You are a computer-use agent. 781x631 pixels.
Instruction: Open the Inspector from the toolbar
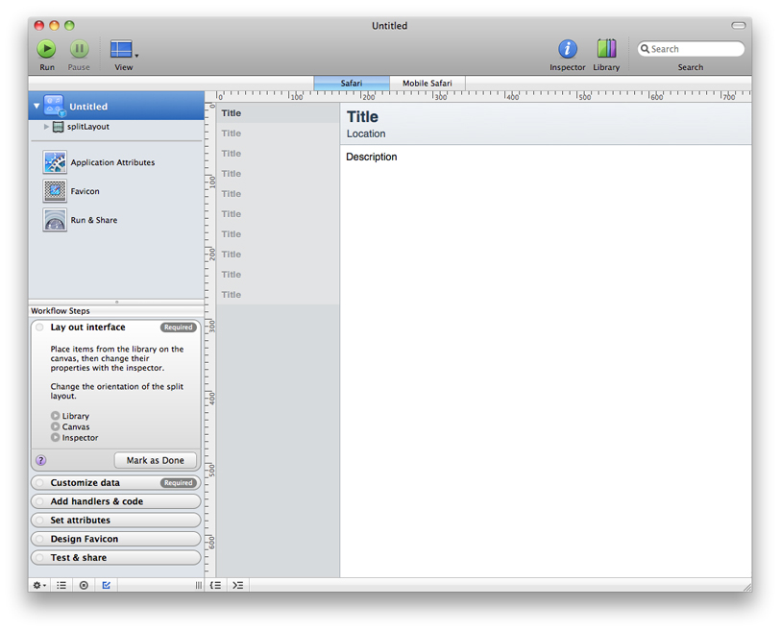567,49
